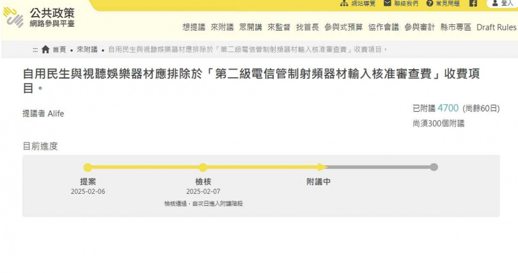The height and width of the screenshot is (273, 518).
Task: Open the 來監督 menu item
Action: (x=279, y=27)
